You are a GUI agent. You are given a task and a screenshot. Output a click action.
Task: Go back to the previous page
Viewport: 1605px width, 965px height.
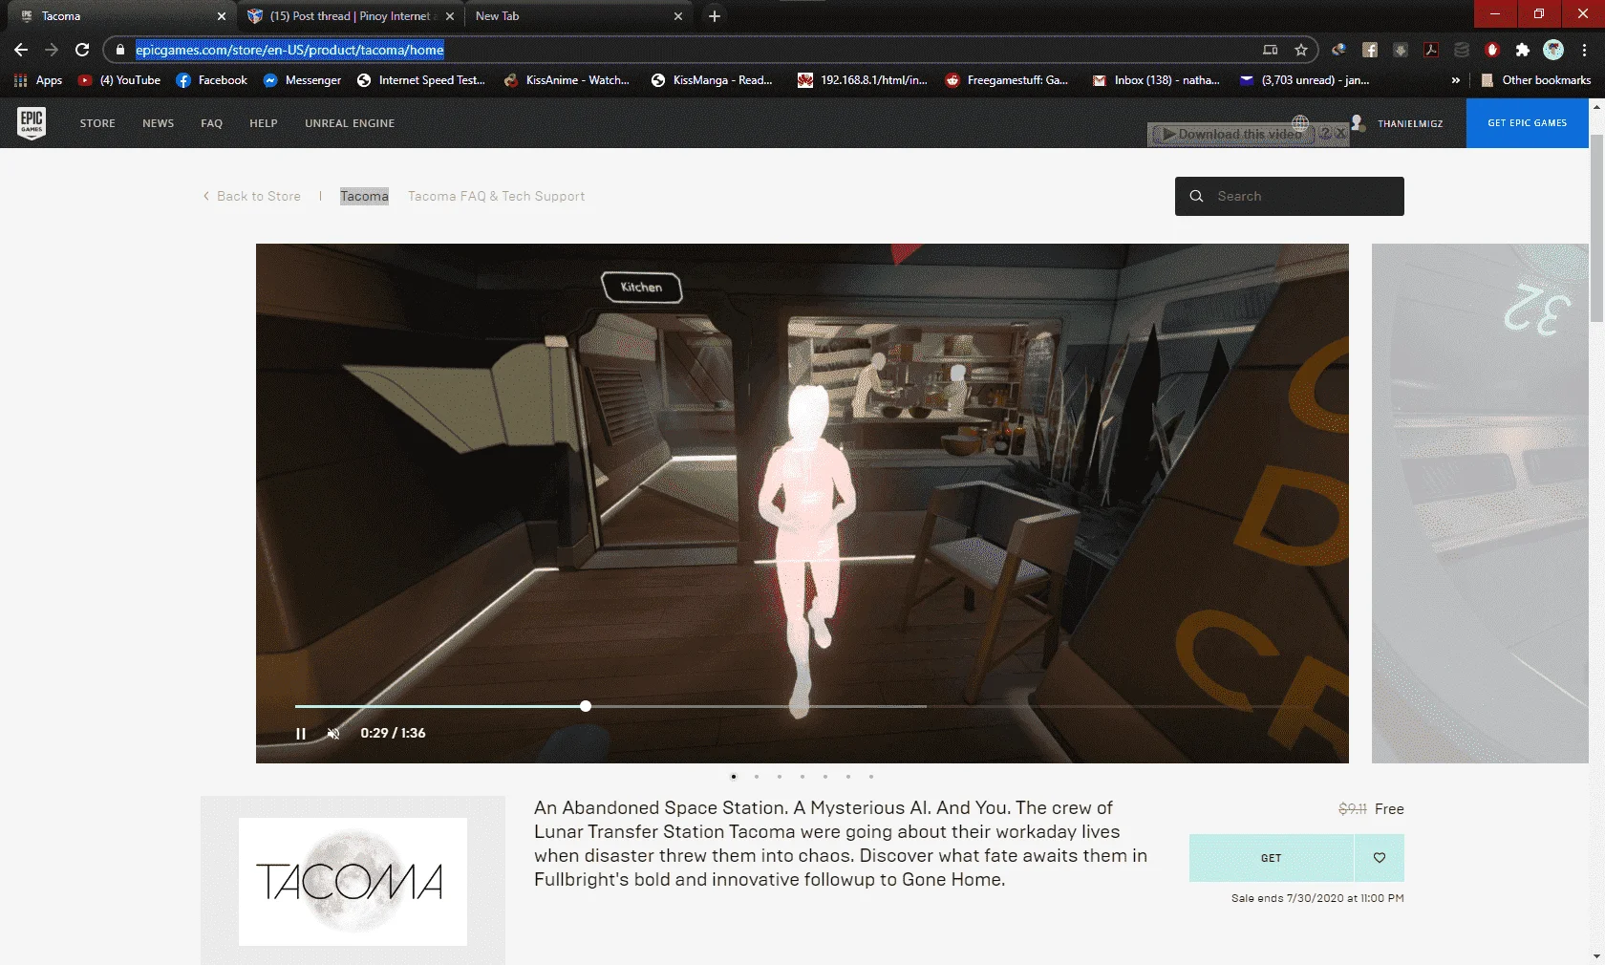click(x=21, y=50)
